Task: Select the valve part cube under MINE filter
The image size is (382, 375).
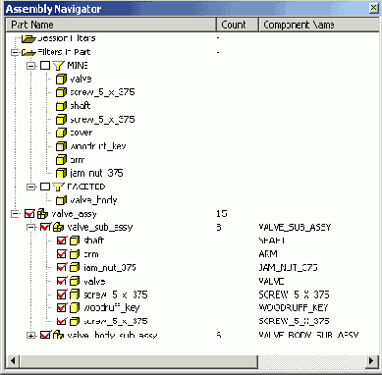Action: (61, 80)
